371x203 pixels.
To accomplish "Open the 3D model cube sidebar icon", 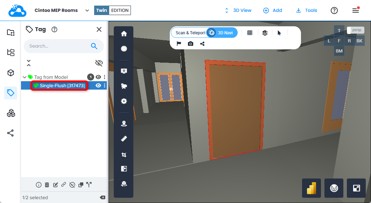I will pos(10,73).
